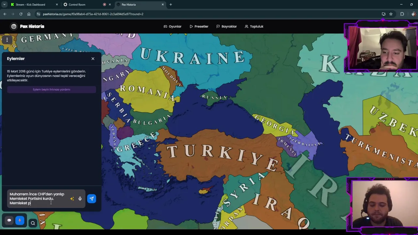The image size is (418, 235).
Task: Open the Bayraklar menu
Action: pos(227,26)
